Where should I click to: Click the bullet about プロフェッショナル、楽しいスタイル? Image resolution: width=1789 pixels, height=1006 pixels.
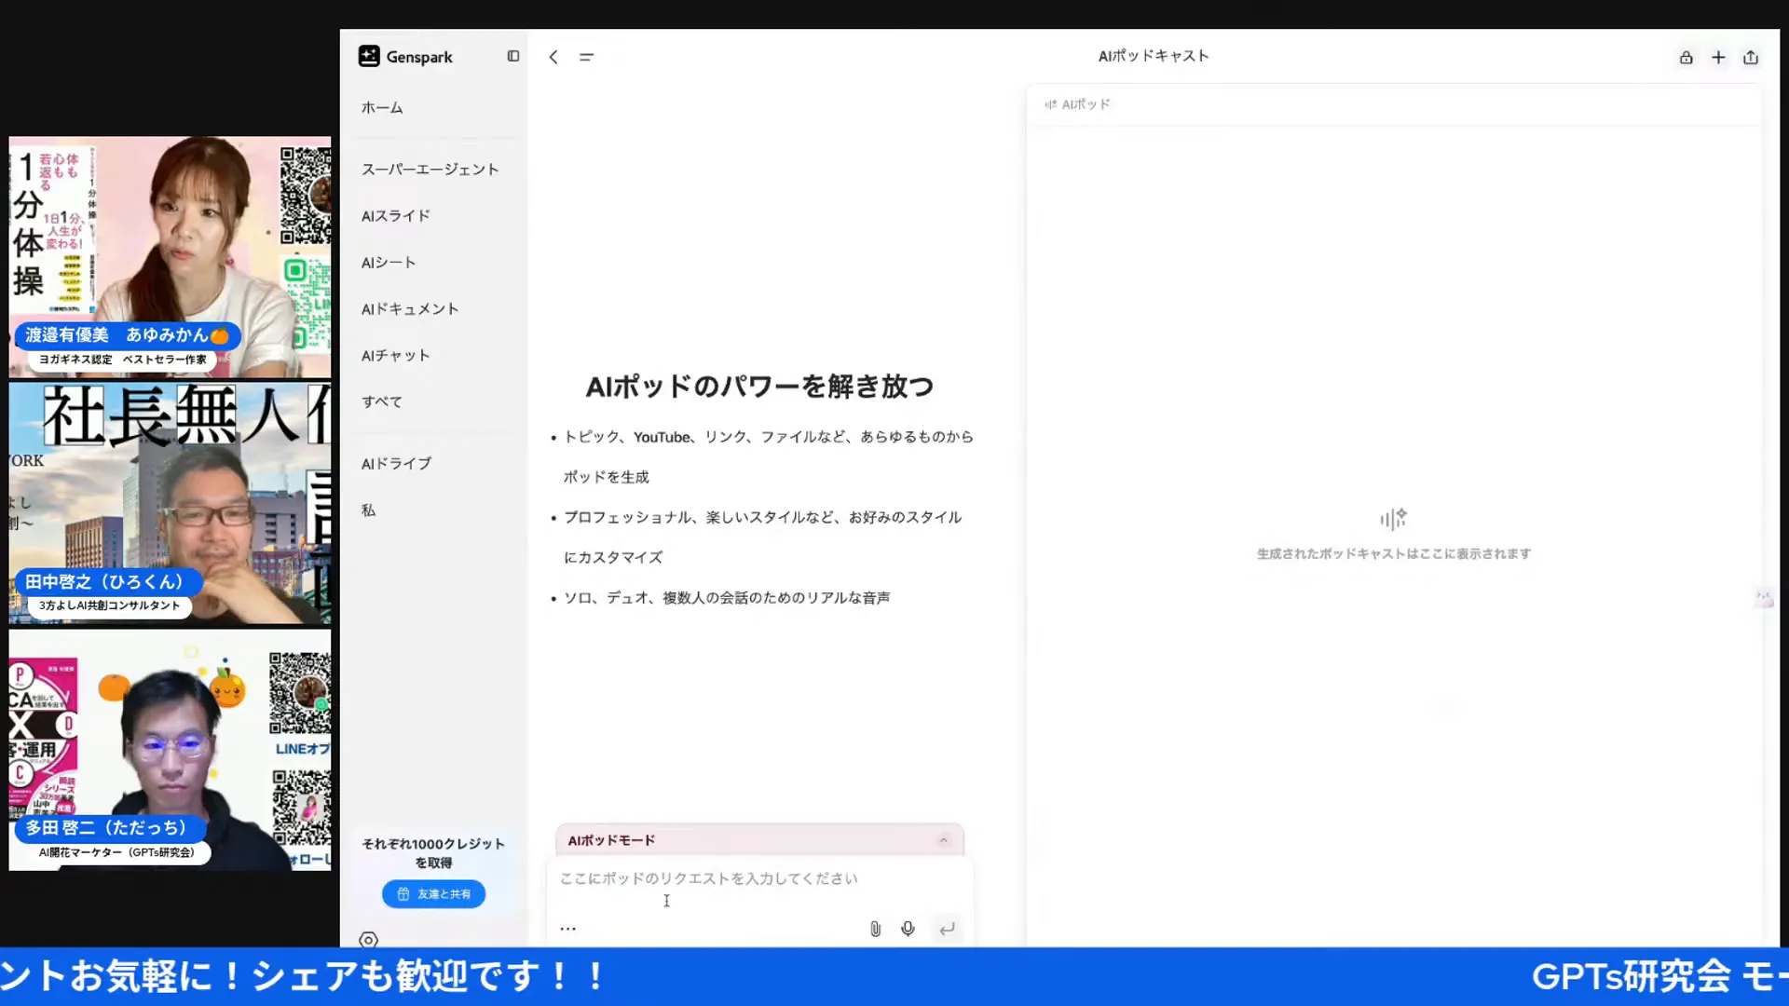pos(762,537)
